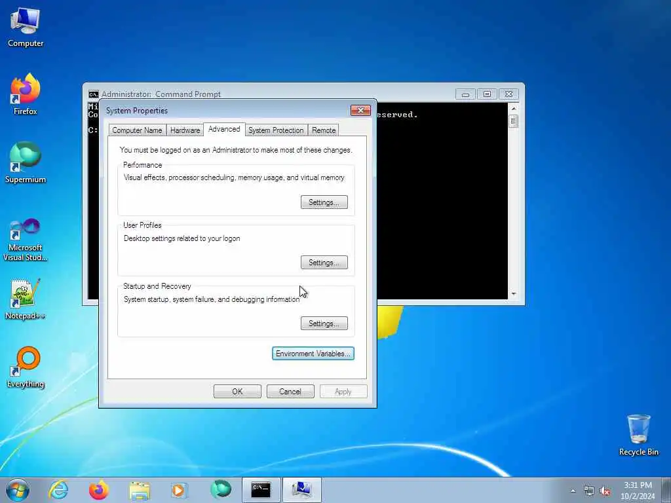
Task: Click the Command Prompt scrollbar down arrow
Action: point(514,294)
